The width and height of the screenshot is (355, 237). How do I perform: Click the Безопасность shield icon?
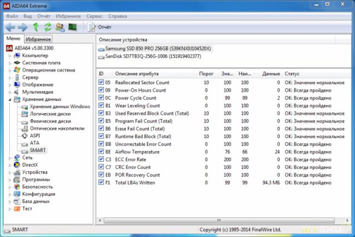[17, 187]
